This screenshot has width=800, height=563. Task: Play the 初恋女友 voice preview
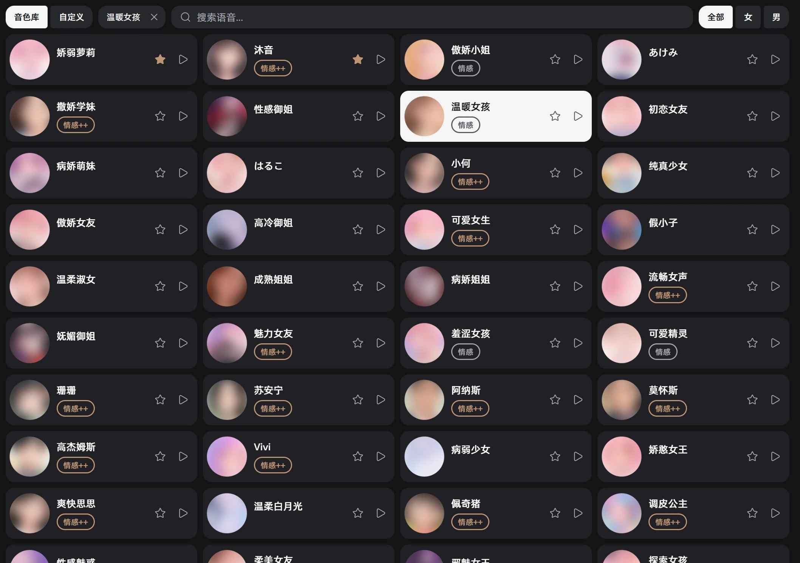[x=775, y=116]
